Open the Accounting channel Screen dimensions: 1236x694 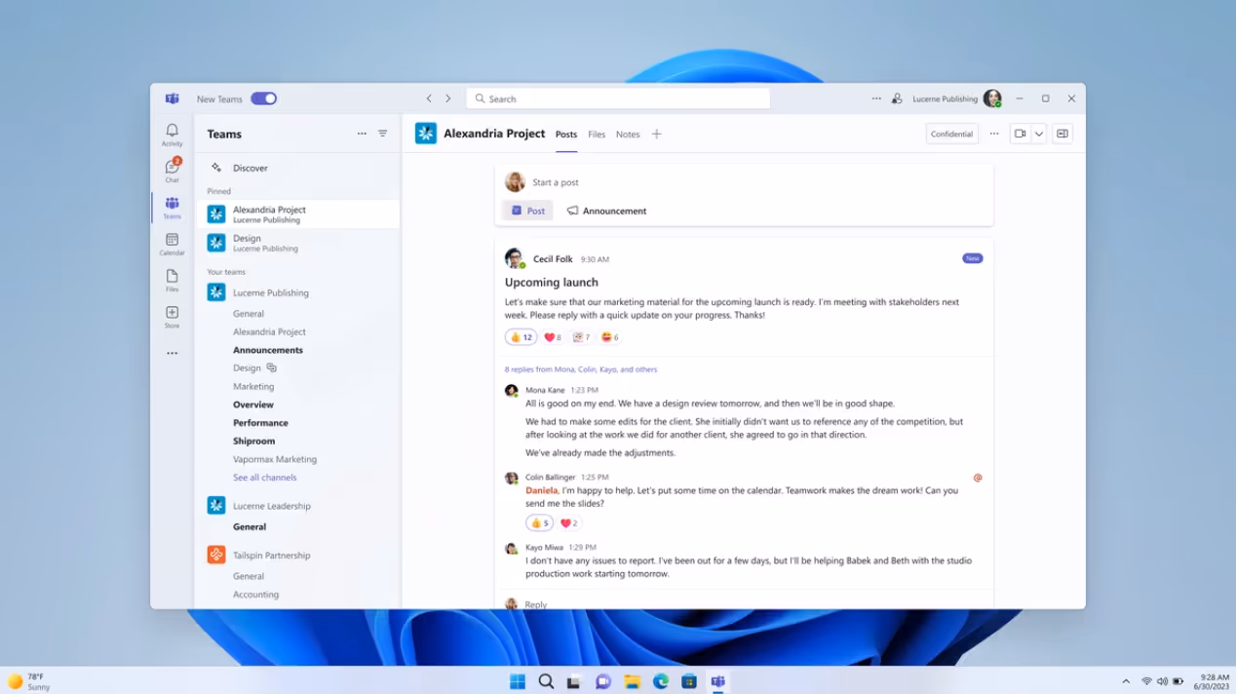tap(255, 595)
